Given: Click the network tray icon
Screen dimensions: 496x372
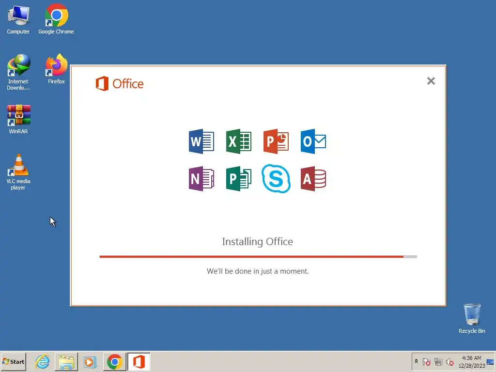Looking at the screenshot, I should [438, 361].
